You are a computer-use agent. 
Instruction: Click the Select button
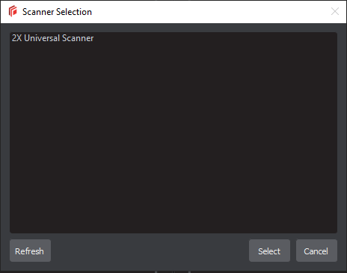269,251
